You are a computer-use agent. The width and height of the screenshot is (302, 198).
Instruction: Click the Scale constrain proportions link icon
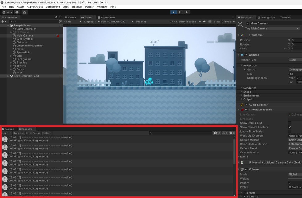pyautogui.click(x=285, y=49)
